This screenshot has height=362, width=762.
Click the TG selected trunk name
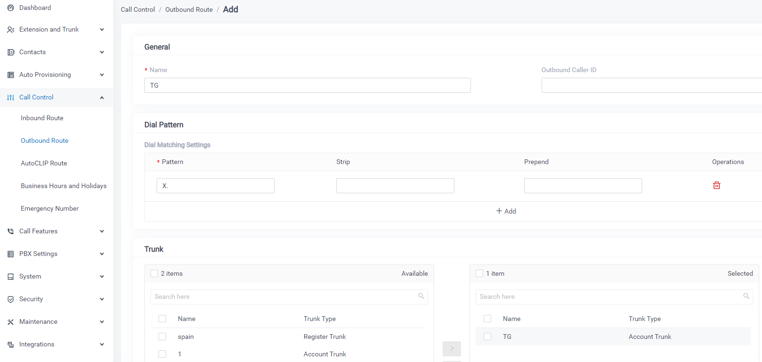(507, 337)
